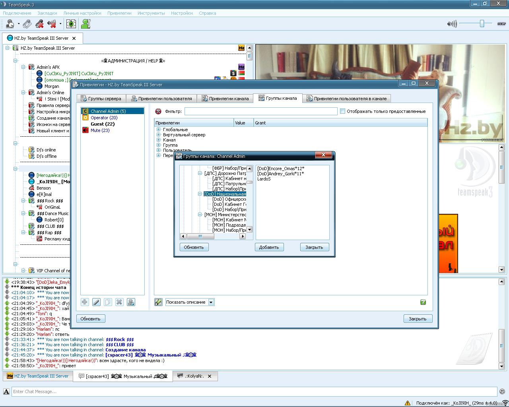Click the Operator O group icon
The height and width of the screenshot is (407, 509).
[85, 118]
